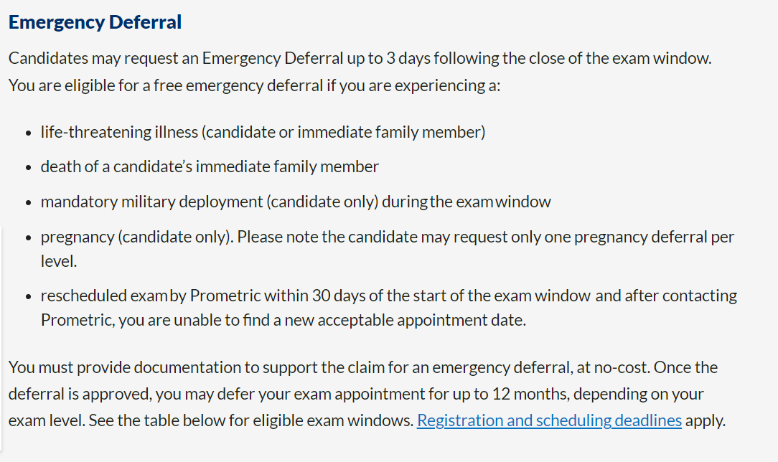Click the bullet dot before death of a candidate's
This screenshot has height=462, width=778.
(27, 168)
